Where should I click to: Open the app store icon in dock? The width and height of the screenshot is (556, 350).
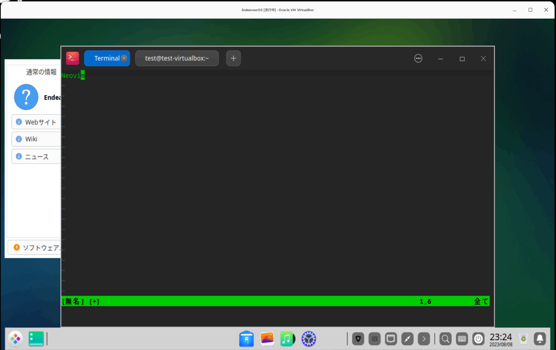point(247,339)
